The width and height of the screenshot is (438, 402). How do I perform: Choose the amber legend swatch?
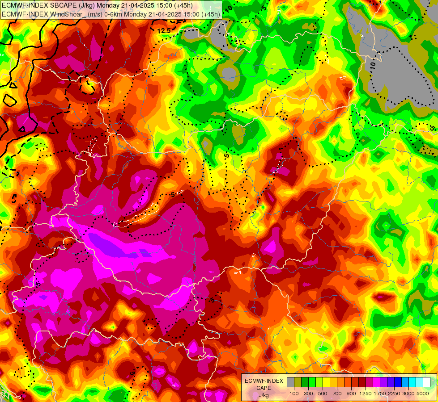click(333, 382)
